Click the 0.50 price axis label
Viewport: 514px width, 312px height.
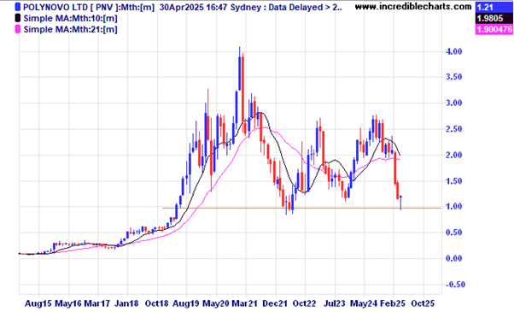click(x=453, y=233)
